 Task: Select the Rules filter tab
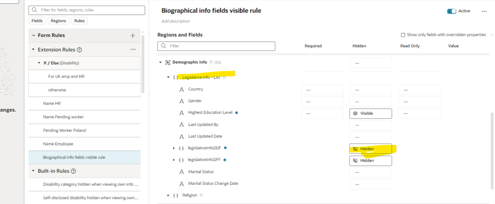click(79, 21)
